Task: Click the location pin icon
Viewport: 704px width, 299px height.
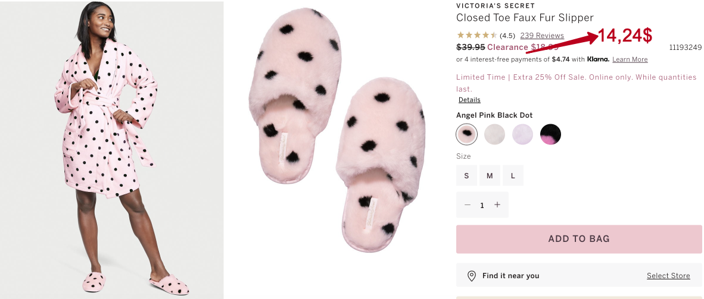Action: click(472, 276)
